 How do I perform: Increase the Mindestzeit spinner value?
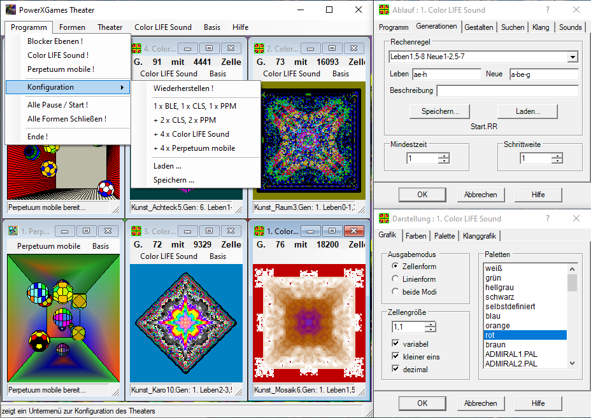coord(444,155)
